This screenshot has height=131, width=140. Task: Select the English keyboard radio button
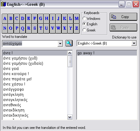pos(84,24)
